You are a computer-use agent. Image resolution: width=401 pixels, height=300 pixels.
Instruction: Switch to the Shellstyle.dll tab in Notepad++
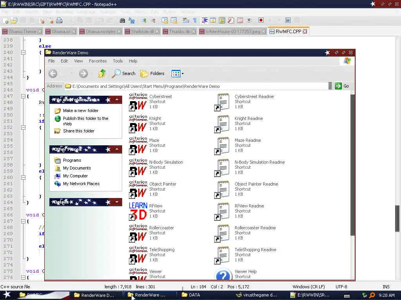point(142,31)
